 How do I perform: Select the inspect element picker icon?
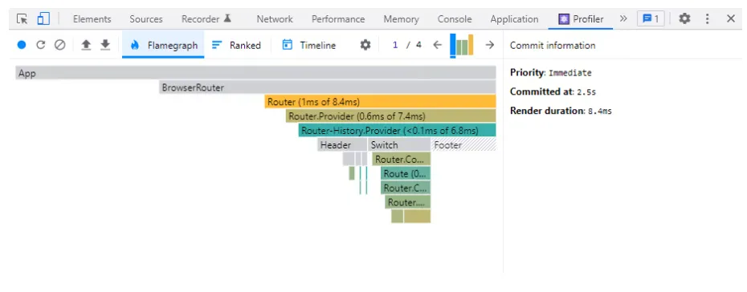click(x=22, y=19)
